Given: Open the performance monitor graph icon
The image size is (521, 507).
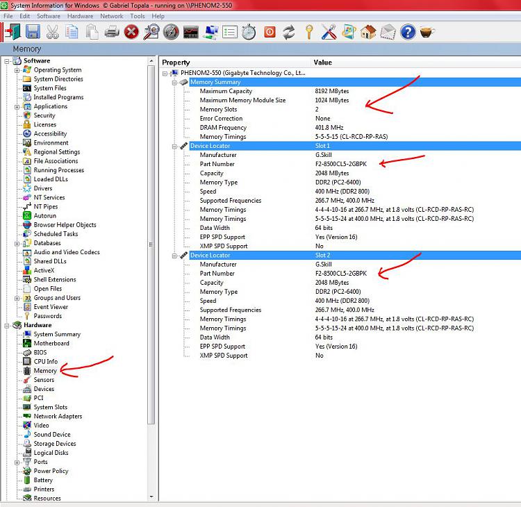Looking at the screenshot, I should pos(191,32).
